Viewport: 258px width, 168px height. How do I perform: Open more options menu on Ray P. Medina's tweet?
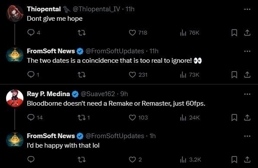click(x=247, y=94)
